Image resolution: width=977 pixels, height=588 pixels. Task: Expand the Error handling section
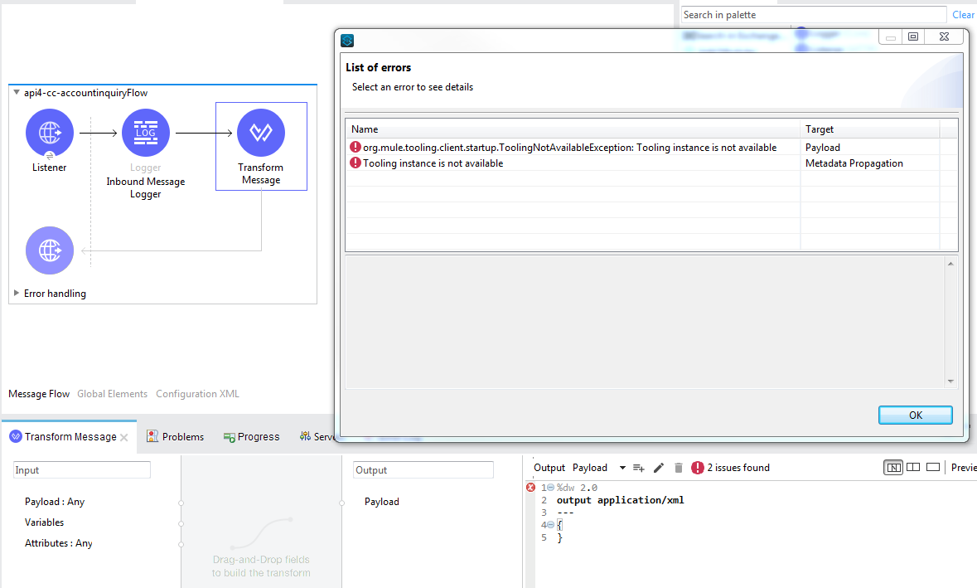click(17, 293)
